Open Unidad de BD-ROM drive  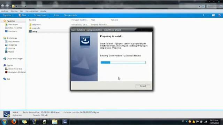tap(17, 72)
